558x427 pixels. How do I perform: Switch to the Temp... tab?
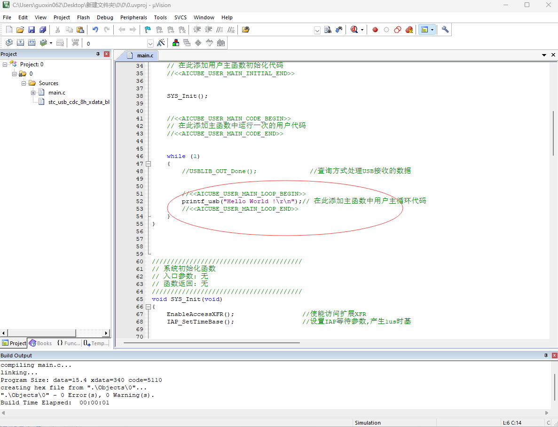tap(96, 343)
